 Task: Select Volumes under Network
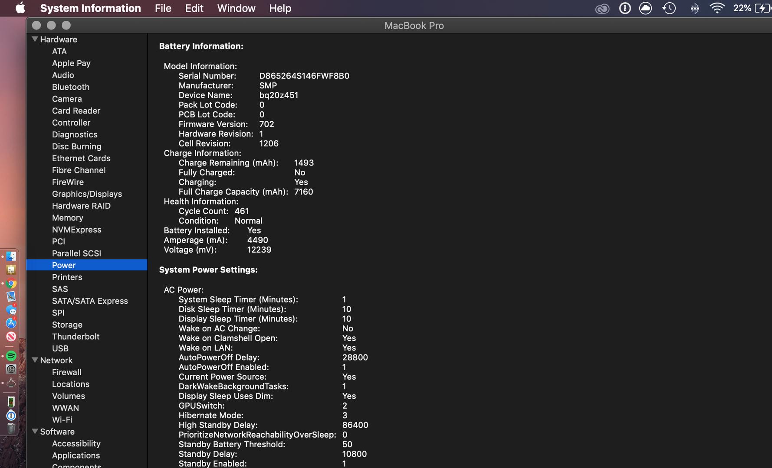click(x=69, y=396)
